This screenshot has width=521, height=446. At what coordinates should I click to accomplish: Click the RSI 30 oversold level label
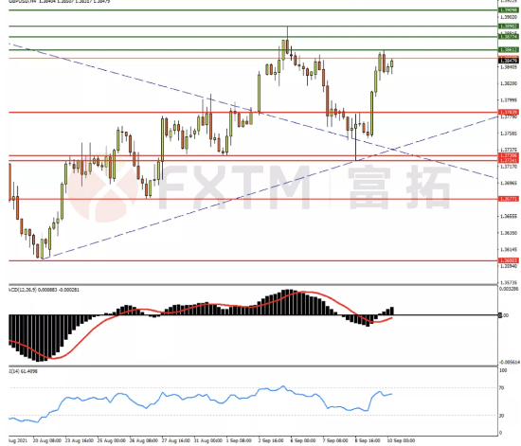(x=501, y=416)
